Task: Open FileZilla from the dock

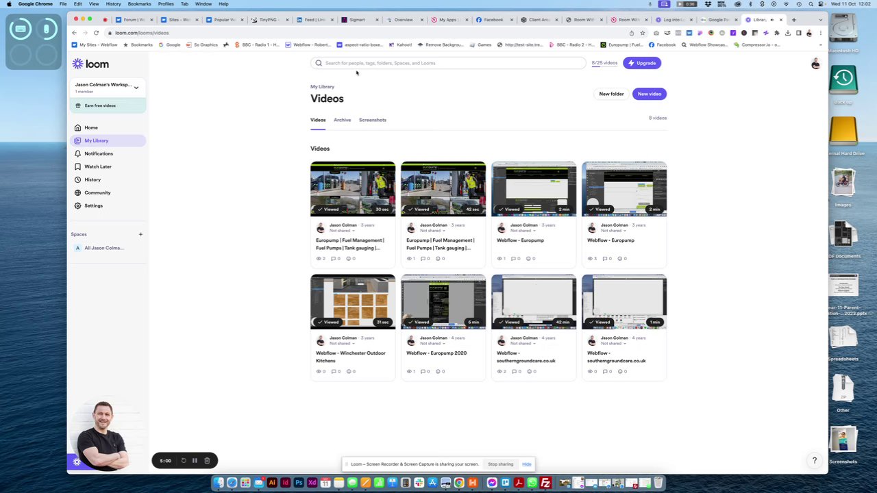Action: [x=545, y=483]
